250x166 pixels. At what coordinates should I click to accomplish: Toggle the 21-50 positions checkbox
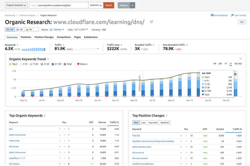(42, 64)
